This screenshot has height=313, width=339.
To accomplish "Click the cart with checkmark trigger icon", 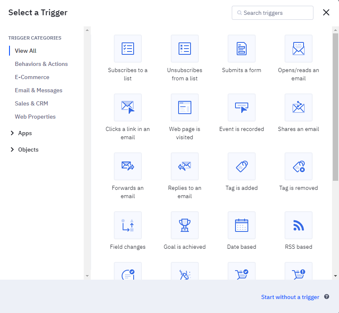I will (242, 271).
